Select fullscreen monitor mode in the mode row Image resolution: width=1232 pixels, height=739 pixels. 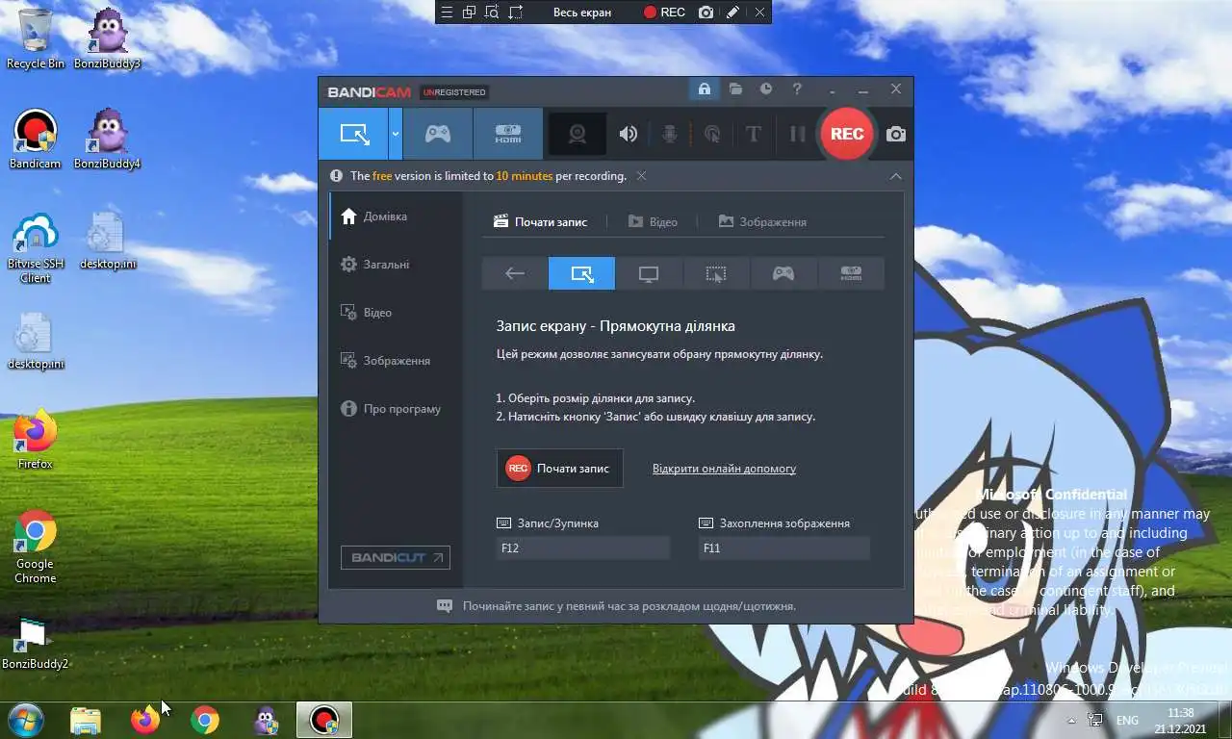[x=649, y=273]
